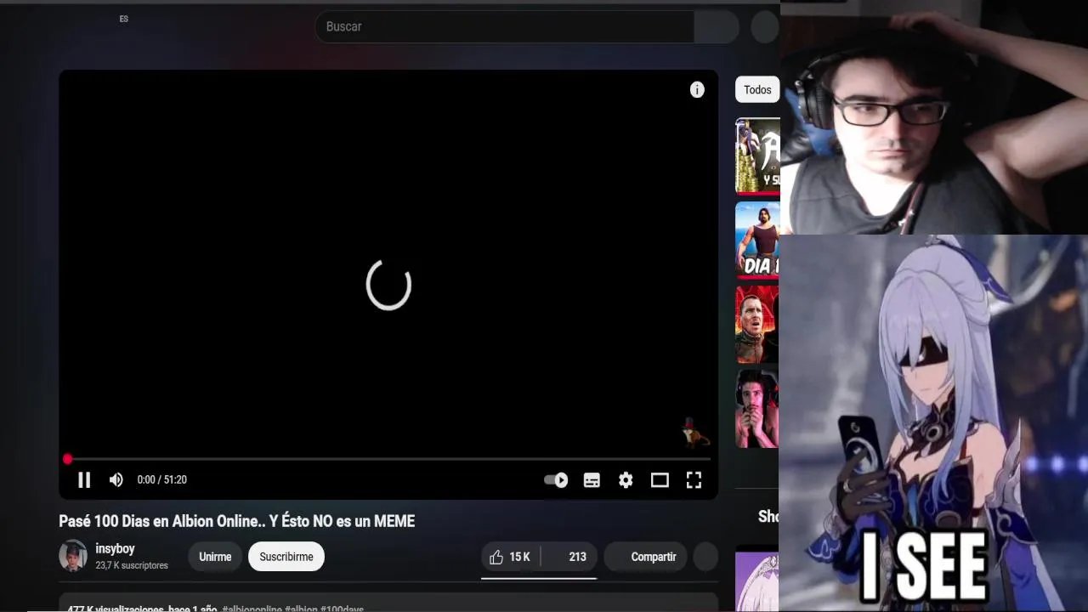Click the Buscar search field
Viewport: 1088px width, 612px height.
504,26
